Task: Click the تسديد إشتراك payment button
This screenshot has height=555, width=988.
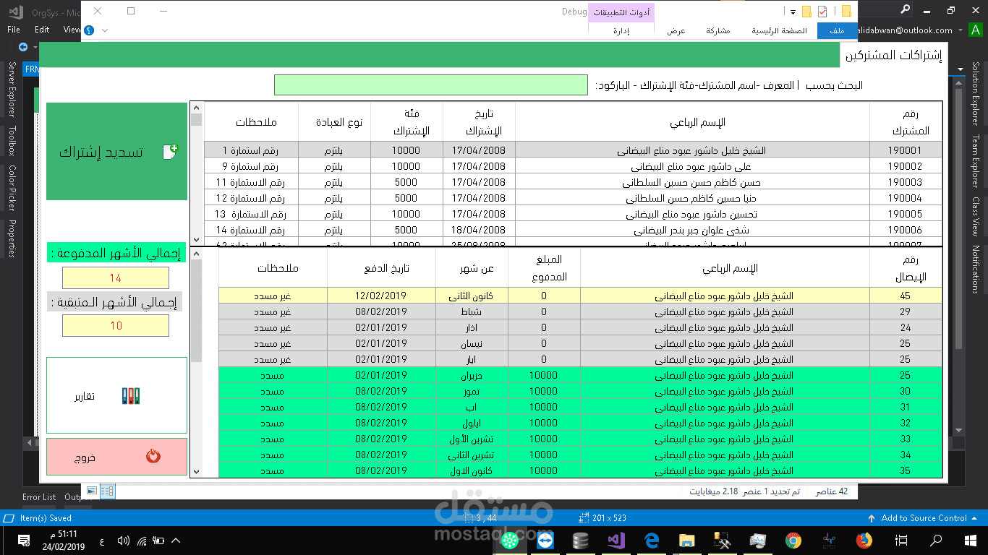Action: click(116, 152)
